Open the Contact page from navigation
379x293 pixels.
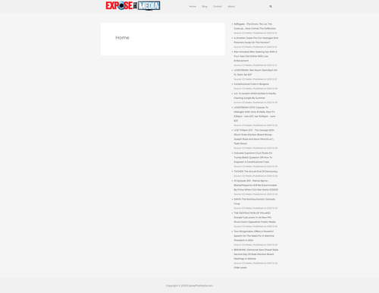(218, 7)
